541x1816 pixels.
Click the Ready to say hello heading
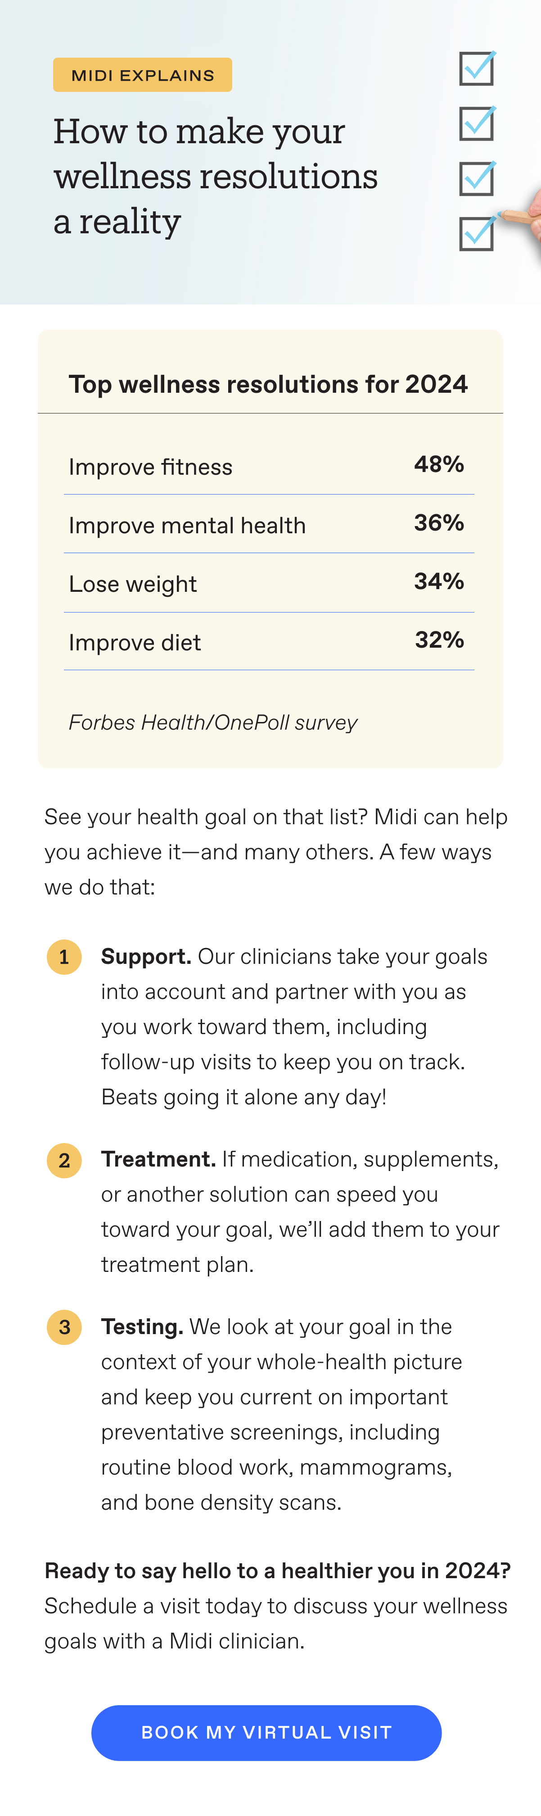click(x=278, y=1571)
